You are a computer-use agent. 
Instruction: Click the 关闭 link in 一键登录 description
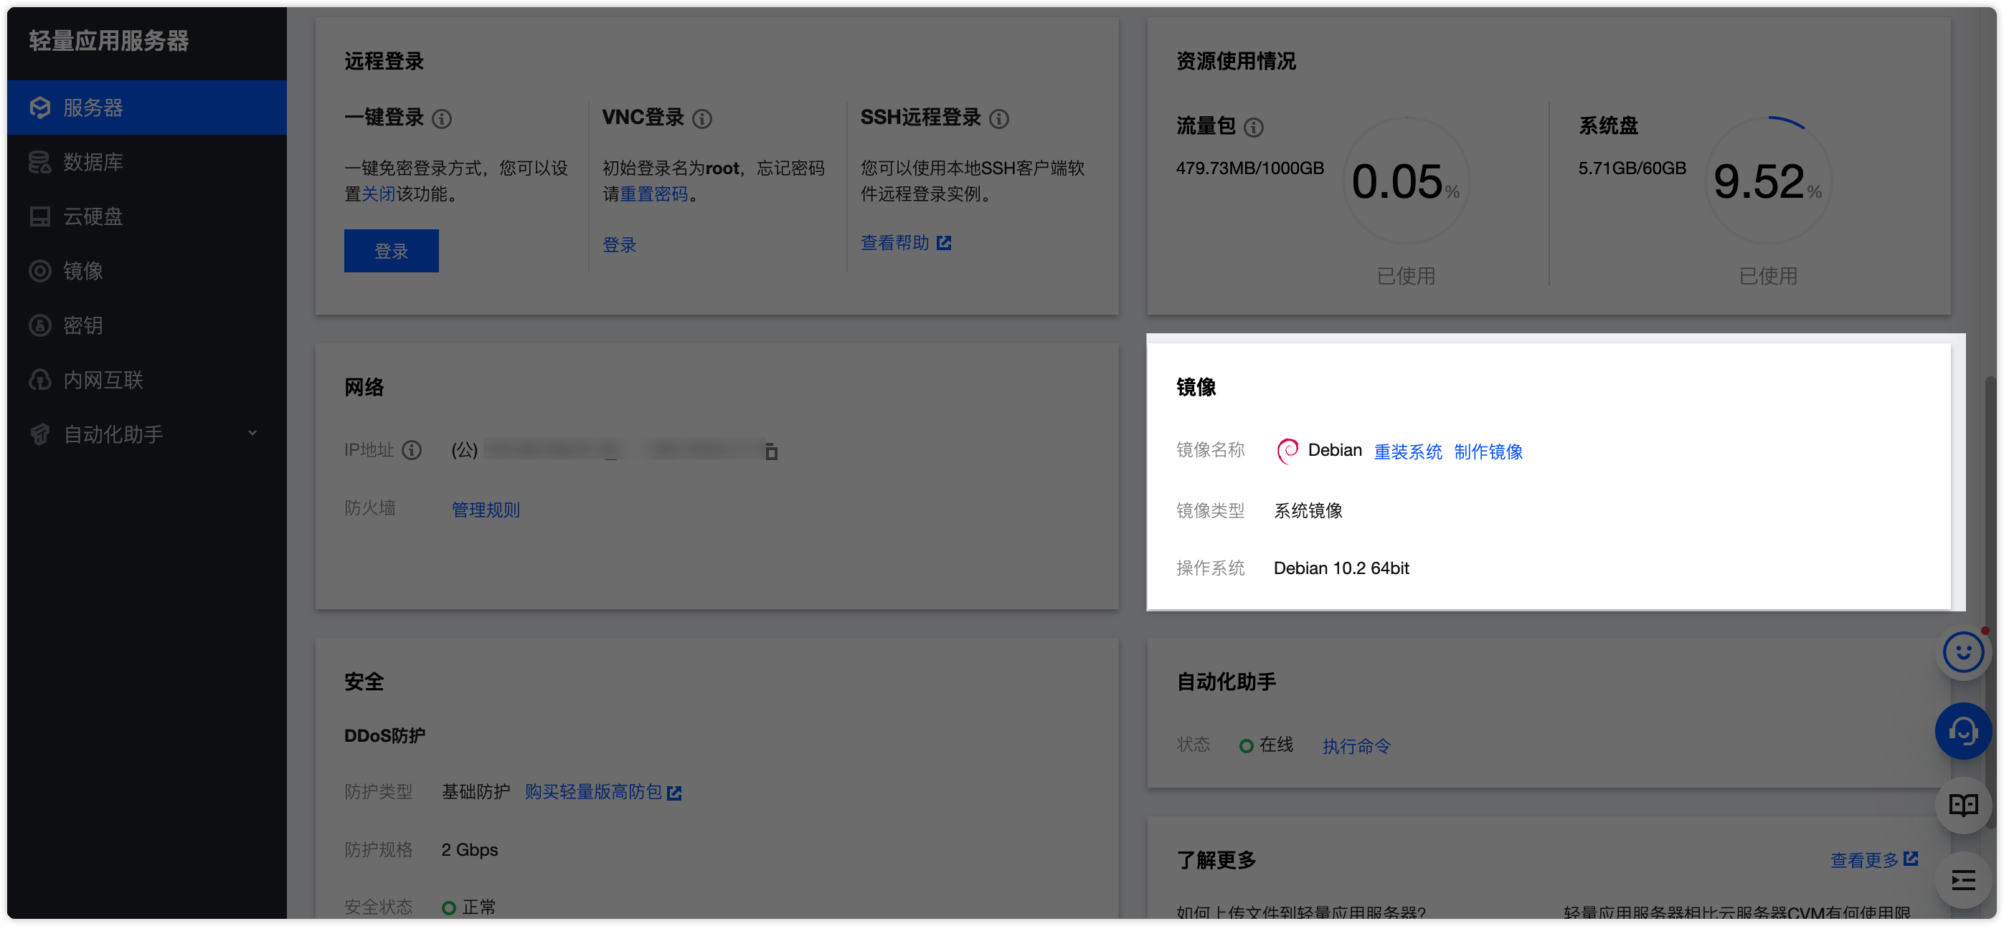coord(379,194)
